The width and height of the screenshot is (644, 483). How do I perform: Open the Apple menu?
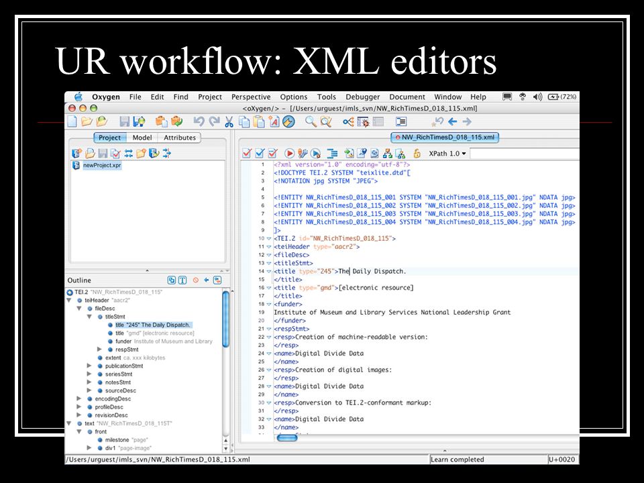(78, 97)
